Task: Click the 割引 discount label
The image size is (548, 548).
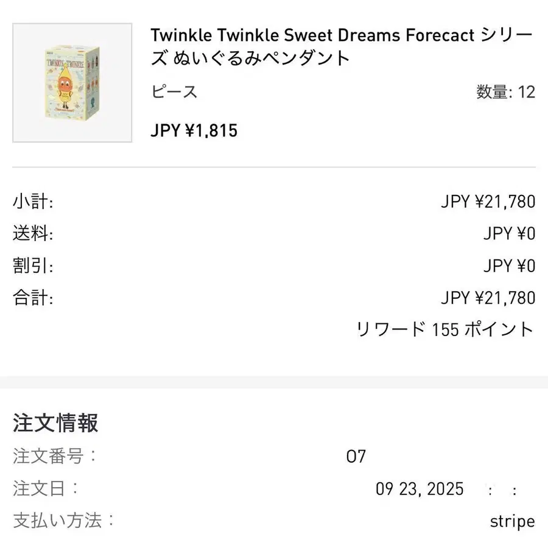Action: (33, 266)
